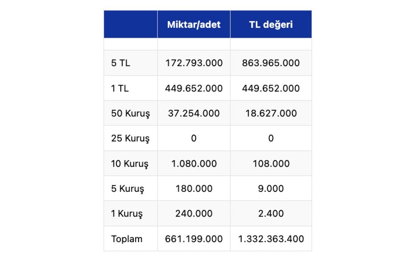Click the Toplam row label

(127, 239)
